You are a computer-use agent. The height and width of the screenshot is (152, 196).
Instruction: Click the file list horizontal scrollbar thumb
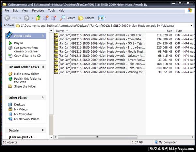tap(97, 137)
